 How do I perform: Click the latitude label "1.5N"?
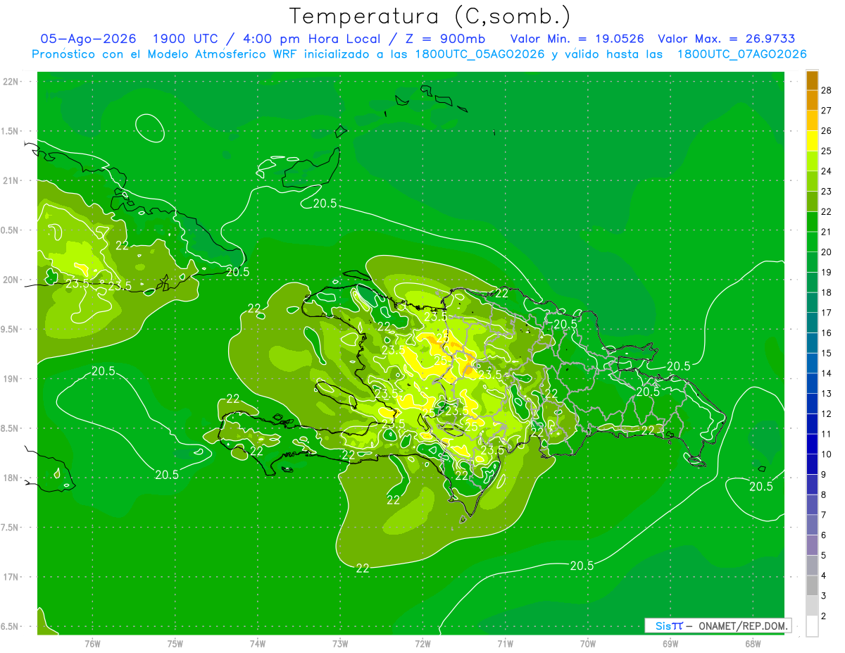11,131
